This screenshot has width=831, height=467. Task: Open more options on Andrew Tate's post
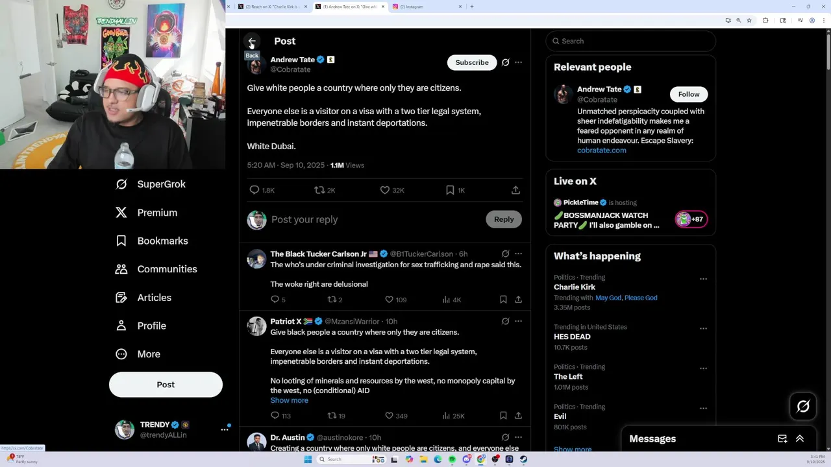(518, 62)
